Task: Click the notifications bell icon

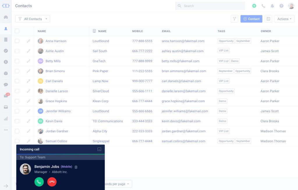Action: pyautogui.click(x=272, y=6)
